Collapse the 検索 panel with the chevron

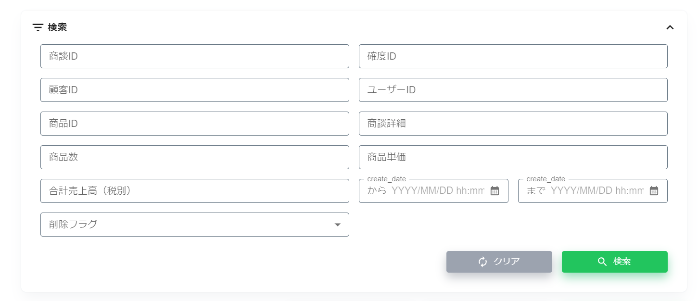[x=670, y=27]
